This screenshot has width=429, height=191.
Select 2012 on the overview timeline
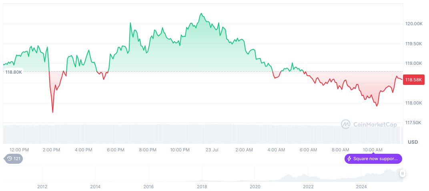tap(42, 187)
